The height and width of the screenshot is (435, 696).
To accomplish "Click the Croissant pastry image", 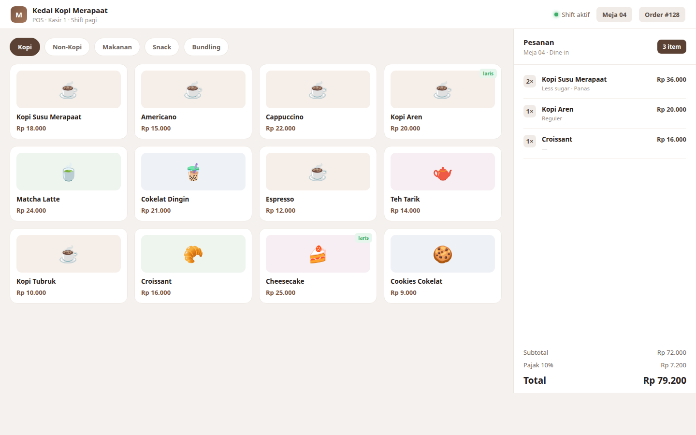I will (193, 254).
